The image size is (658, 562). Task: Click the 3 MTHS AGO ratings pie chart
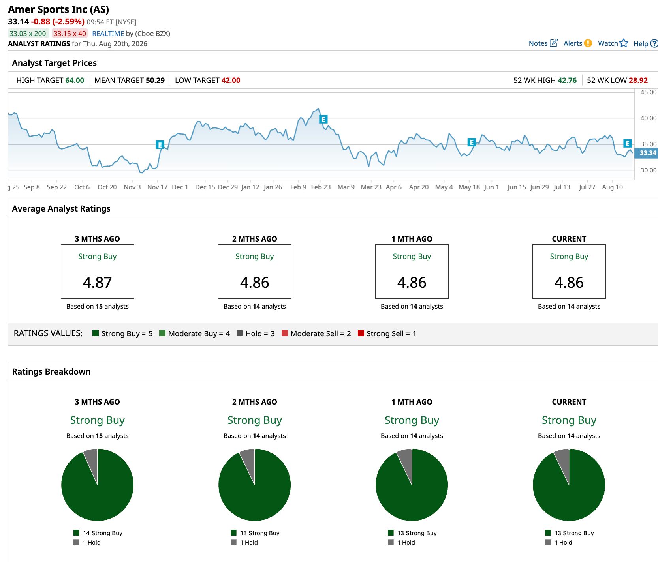97,485
